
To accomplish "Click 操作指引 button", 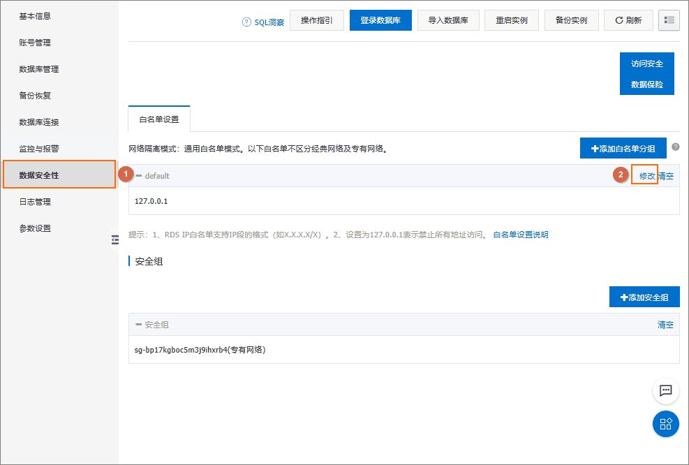I will [317, 20].
